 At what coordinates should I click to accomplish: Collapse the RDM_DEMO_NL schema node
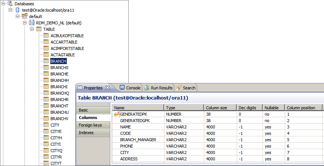coord(25,23)
